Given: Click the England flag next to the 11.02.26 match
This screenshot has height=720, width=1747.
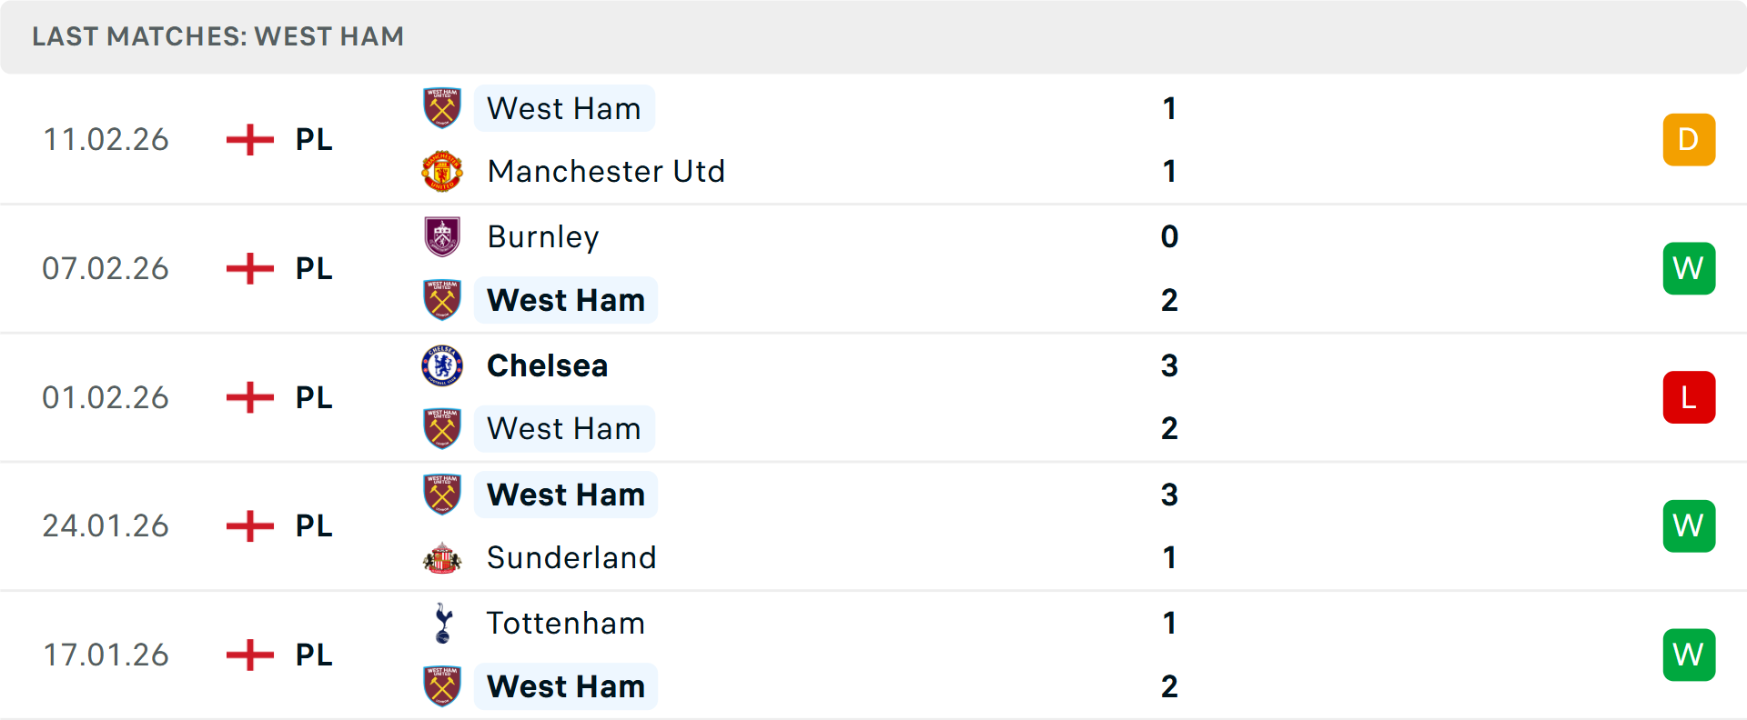Looking at the screenshot, I should coord(248,139).
